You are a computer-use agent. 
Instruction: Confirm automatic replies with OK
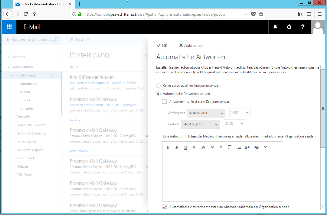point(162,45)
